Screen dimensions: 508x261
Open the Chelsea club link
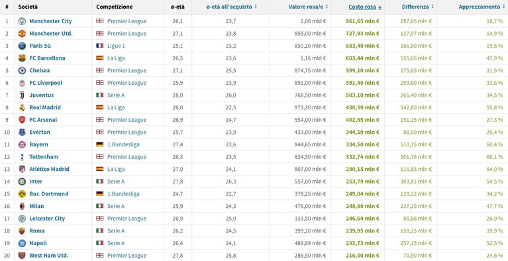40,70
